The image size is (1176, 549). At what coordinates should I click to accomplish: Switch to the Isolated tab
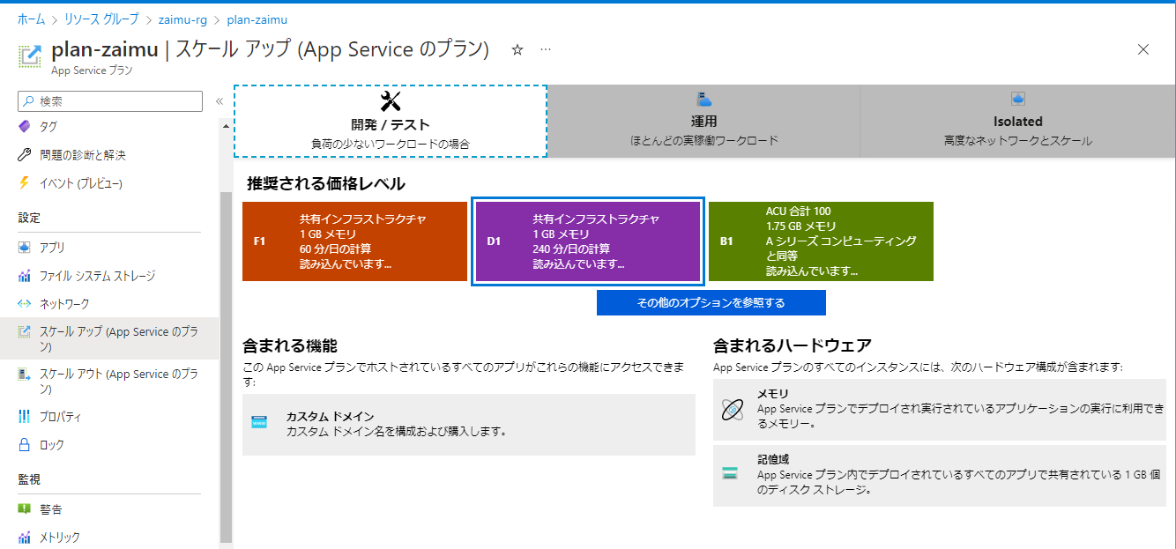[1018, 121]
